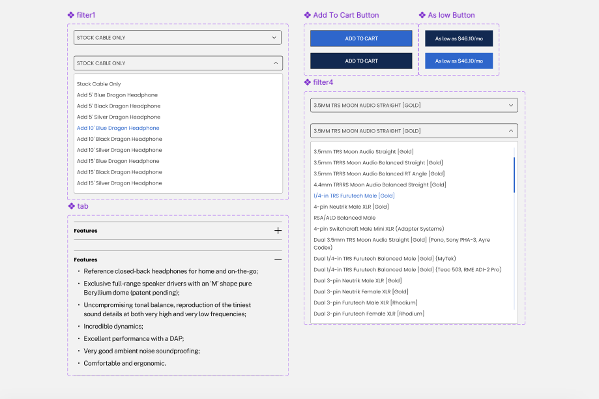
Task: Click the dark navy ADD TO CART button
Action: [361, 61]
